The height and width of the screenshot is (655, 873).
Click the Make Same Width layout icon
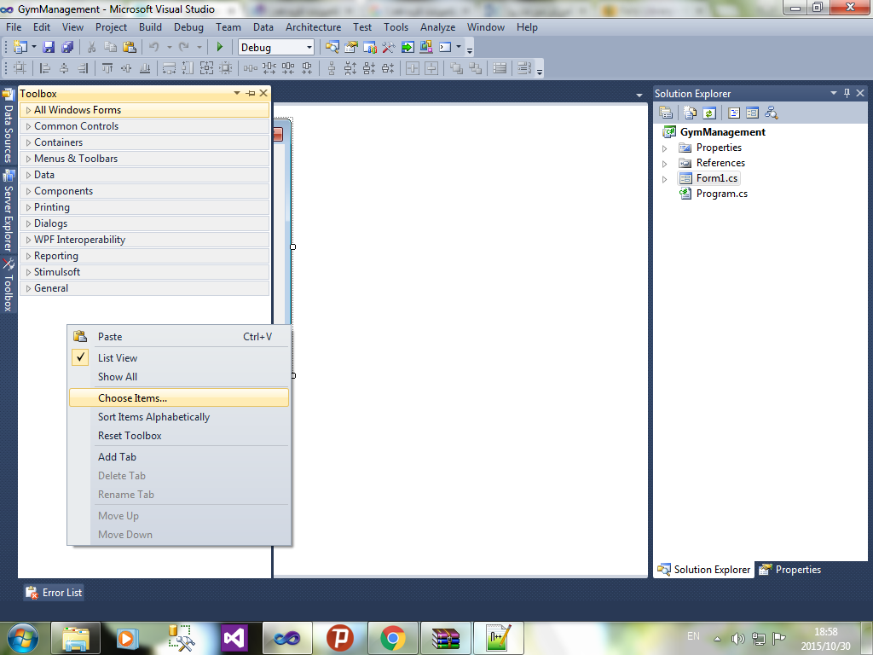(x=169, y=68)
